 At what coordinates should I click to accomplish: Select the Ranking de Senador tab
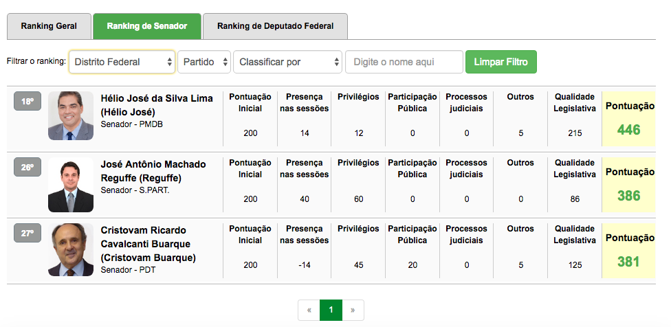click(147, 27)
